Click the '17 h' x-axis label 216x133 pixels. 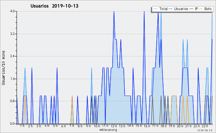click(155, 126)
